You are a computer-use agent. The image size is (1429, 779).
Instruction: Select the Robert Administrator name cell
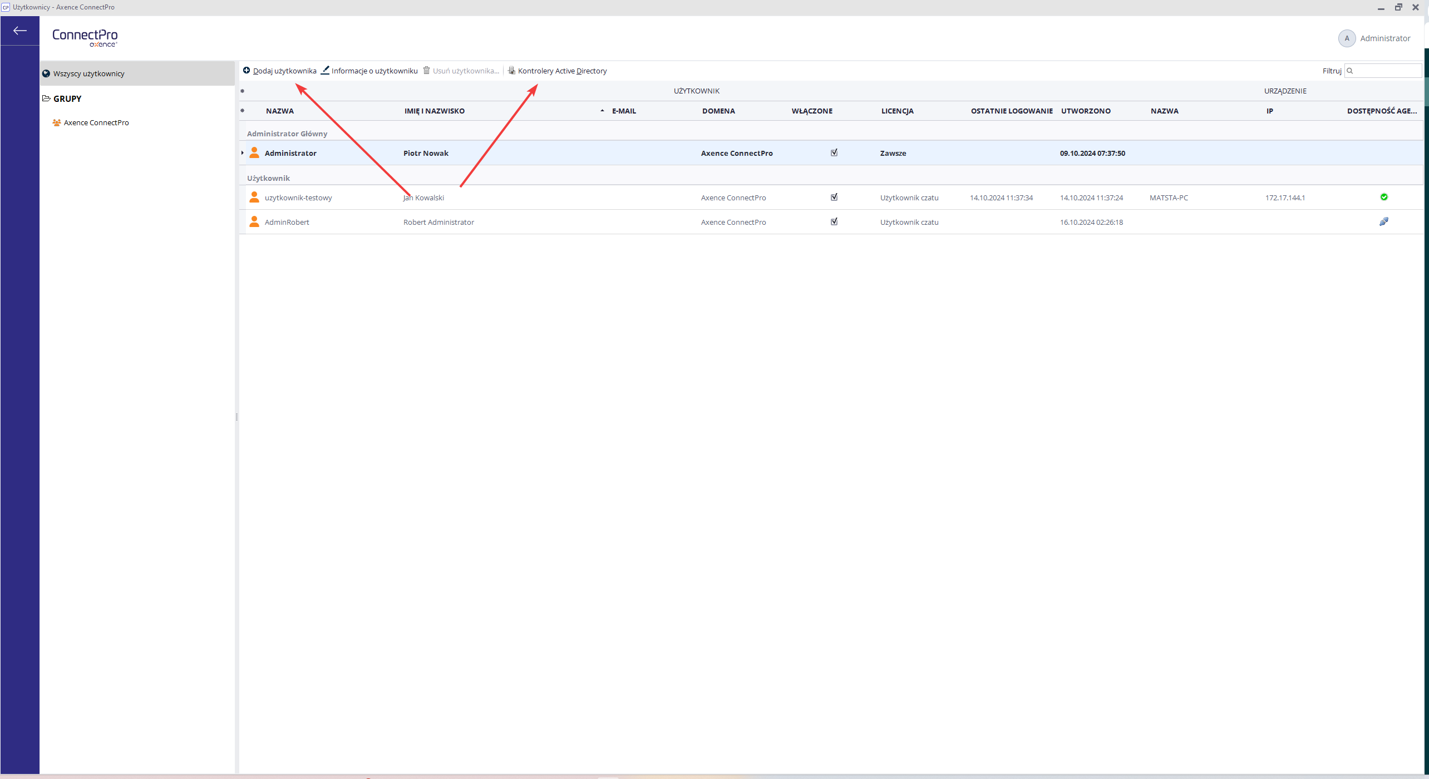(x=438, y=222)
